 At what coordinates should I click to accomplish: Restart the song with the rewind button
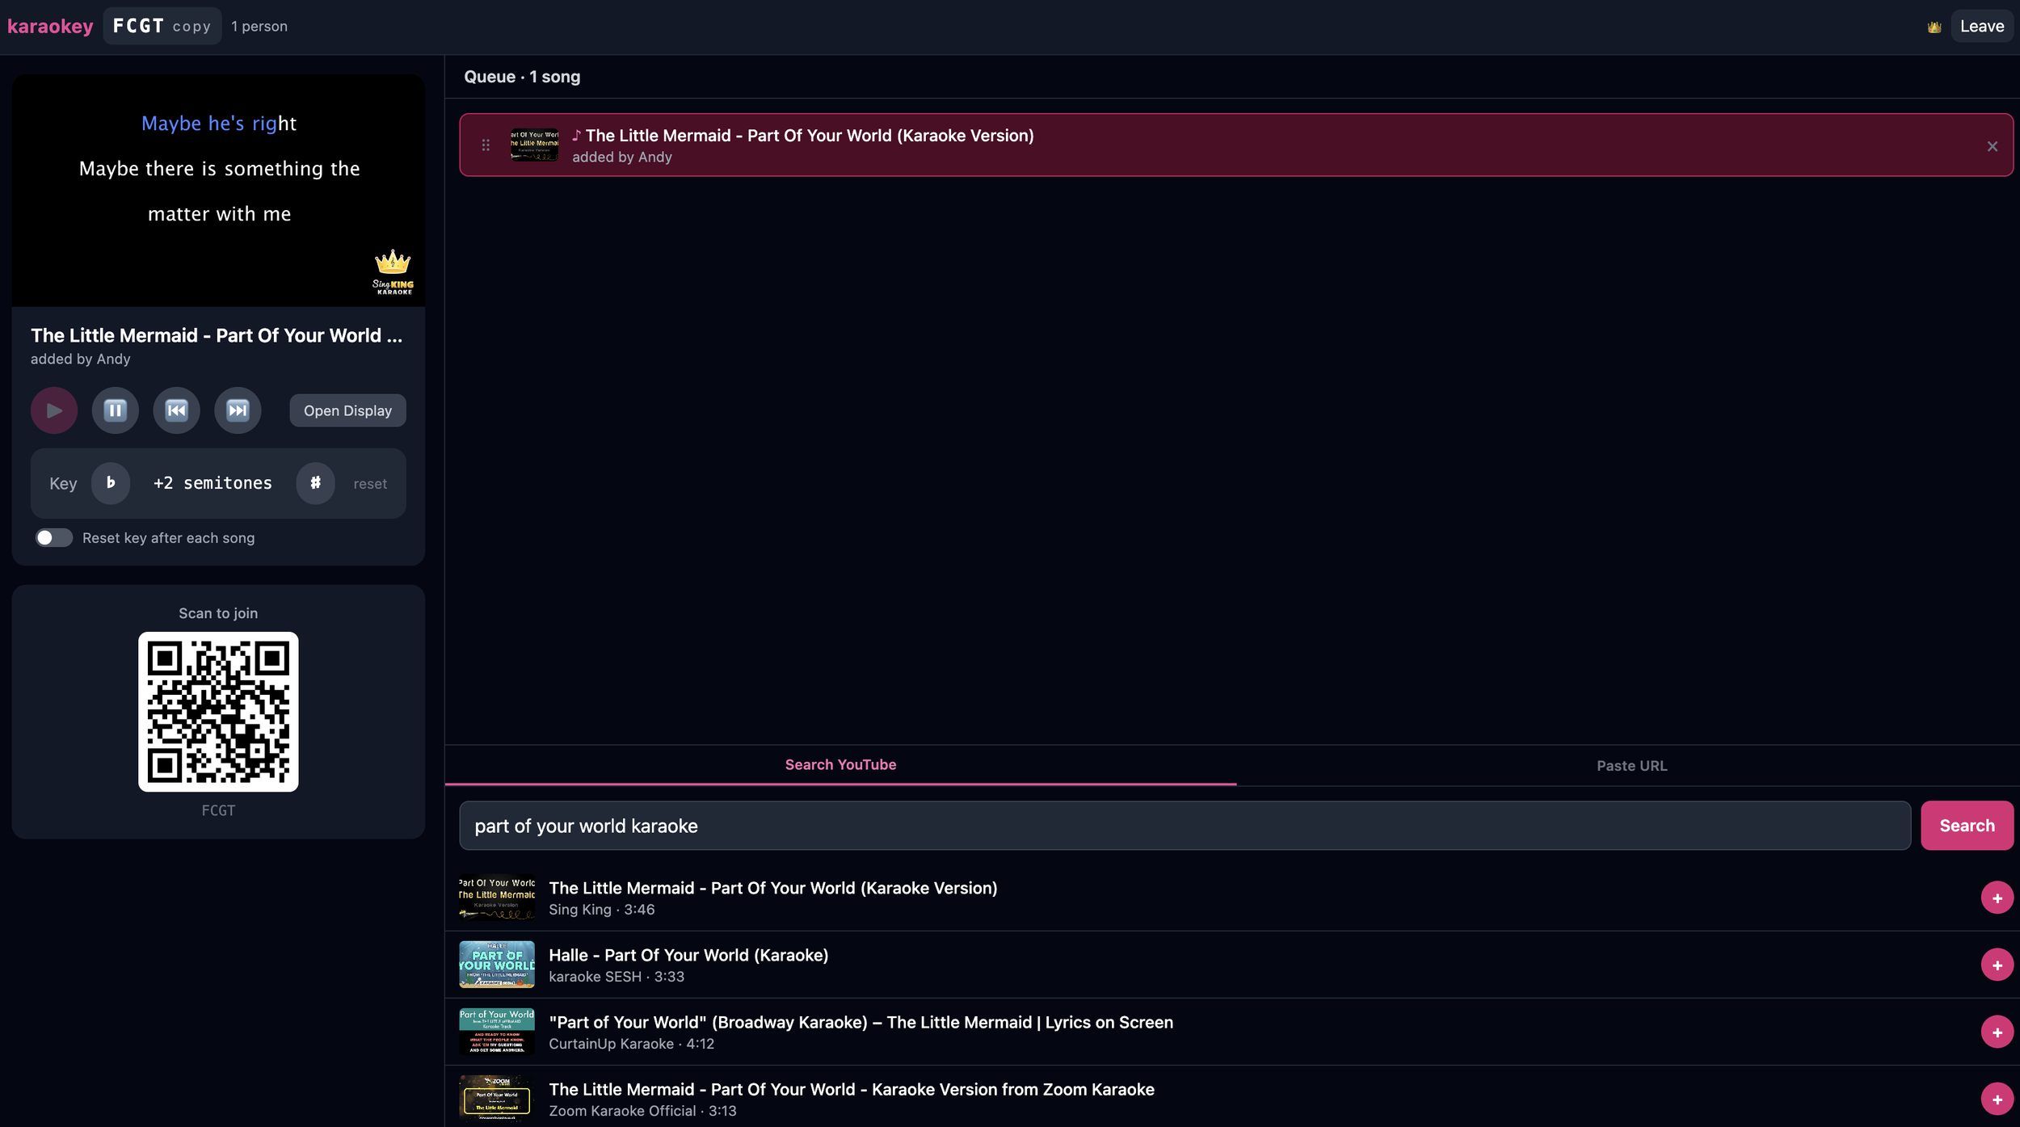pos(177,410)
